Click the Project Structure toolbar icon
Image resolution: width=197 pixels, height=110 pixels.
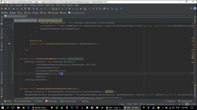[x=112, y=9]
